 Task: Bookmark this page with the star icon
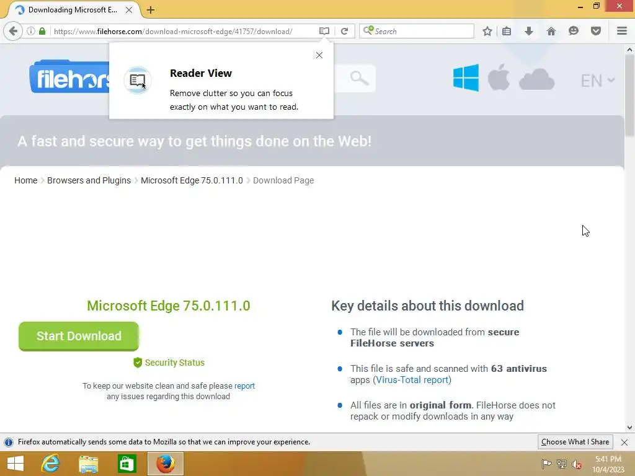[x=487, y=31]
